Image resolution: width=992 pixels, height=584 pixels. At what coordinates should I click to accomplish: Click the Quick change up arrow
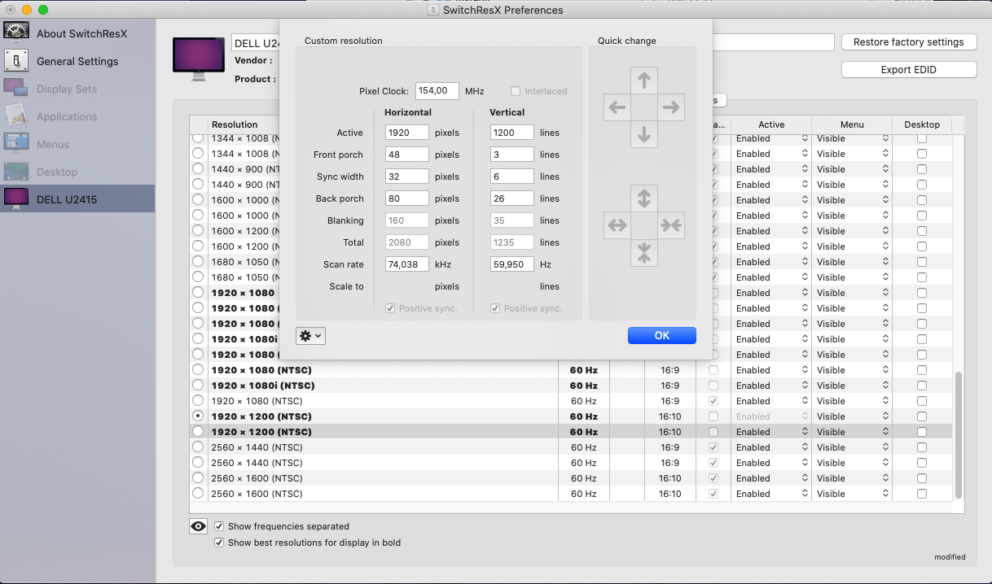pos(644,81)
